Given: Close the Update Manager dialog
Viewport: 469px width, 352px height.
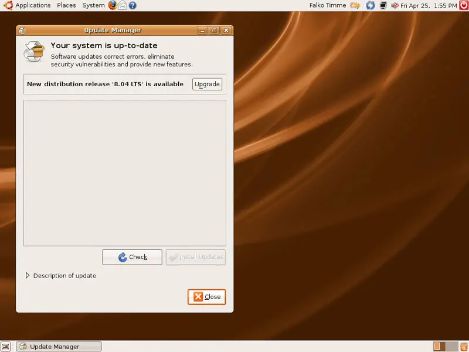Looking at the screenshot, I should click(x=207, y=297).
